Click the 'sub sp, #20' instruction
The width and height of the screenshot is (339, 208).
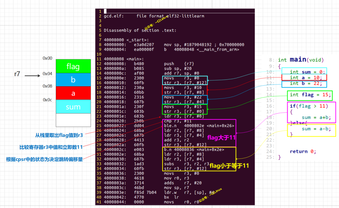[x=178, y=68]
